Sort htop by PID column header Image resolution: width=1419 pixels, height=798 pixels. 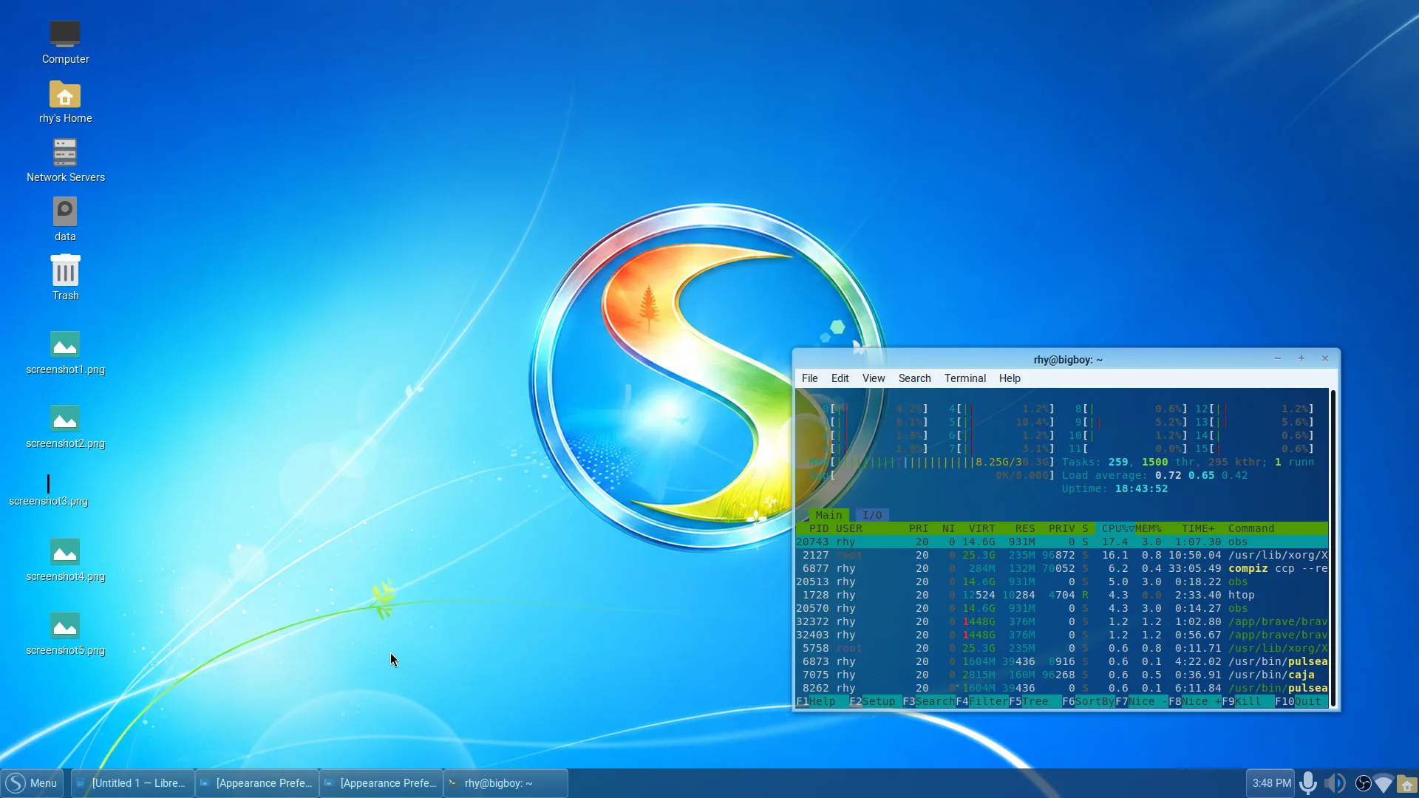coord(819,528)
